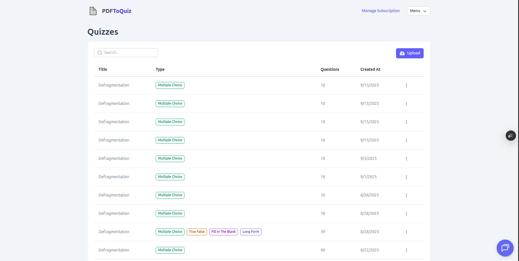Click the Long Form type tag
Image resolution: width=519 pixels, height=261 pixels.
(x=251, y=232)
